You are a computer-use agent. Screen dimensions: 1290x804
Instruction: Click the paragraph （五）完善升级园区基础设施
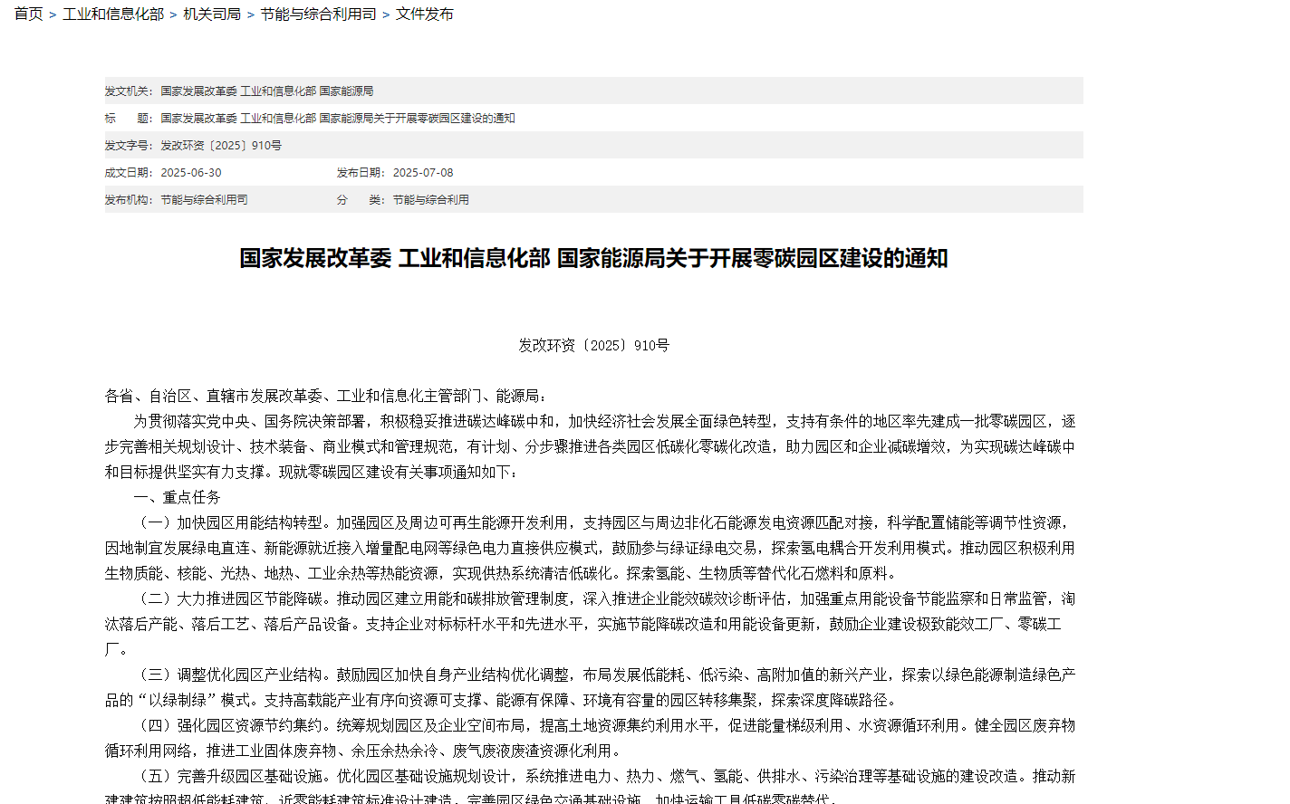(591, 786)
